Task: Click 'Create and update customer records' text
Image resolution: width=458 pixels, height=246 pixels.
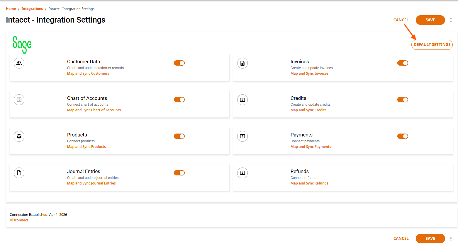Action: (x=95, y=68)
